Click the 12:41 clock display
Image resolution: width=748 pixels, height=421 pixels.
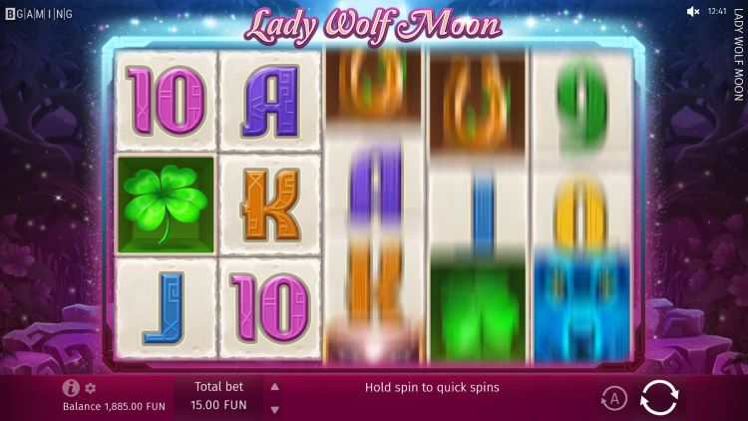click(717, 11)
